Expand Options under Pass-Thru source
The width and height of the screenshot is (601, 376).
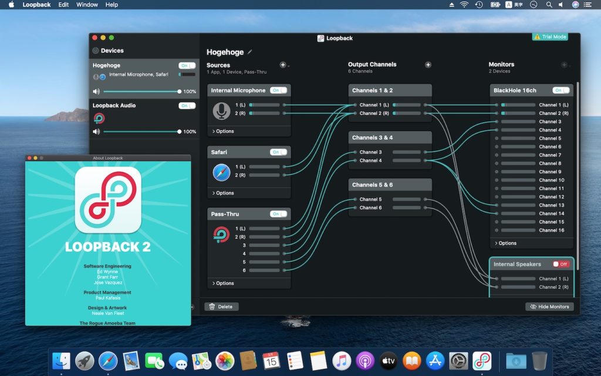pos(223,283)
